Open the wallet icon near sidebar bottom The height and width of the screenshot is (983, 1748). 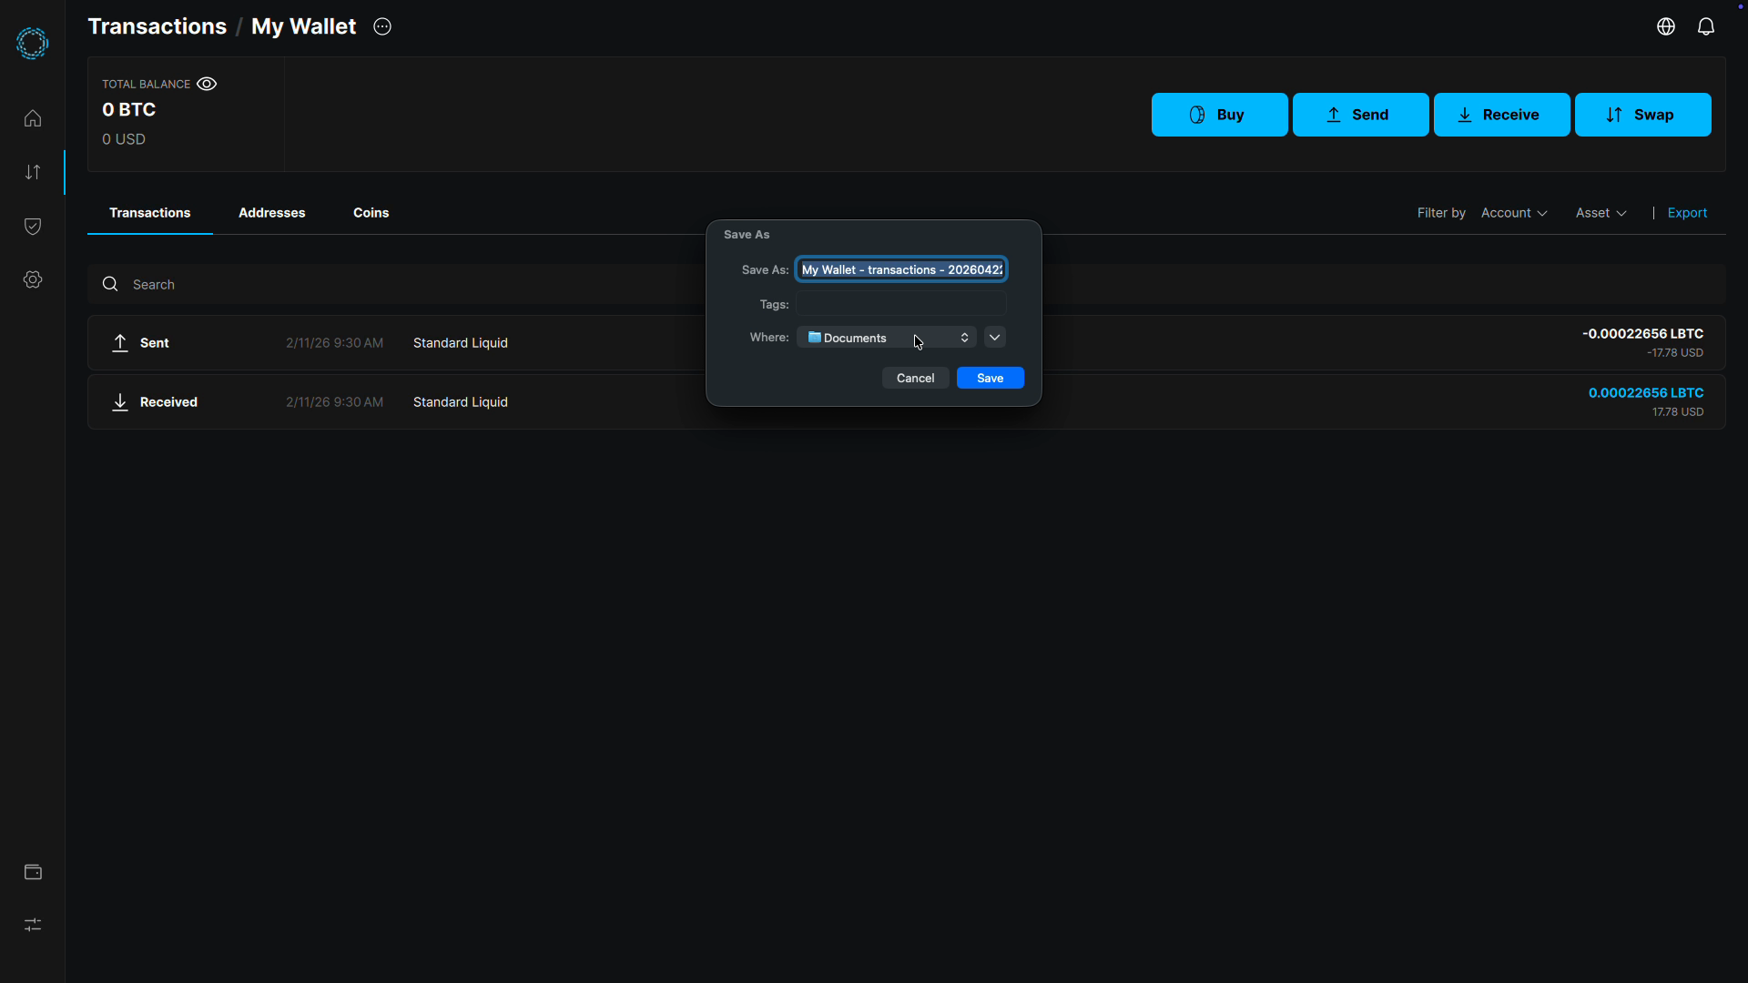(33, 872)
